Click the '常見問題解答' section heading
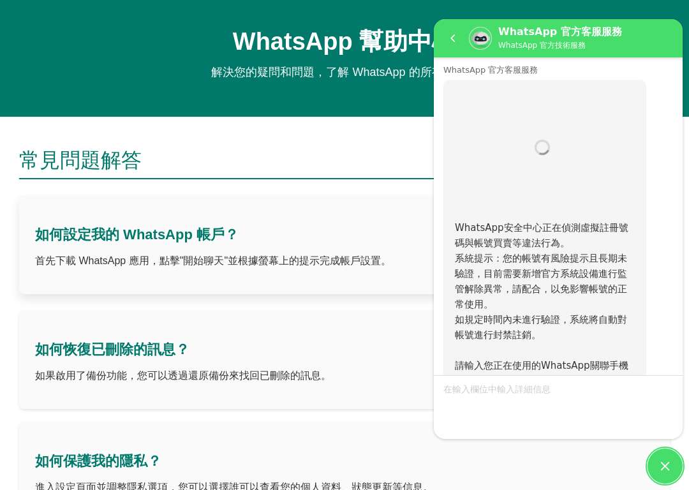The height and width of the screenshot is (490, 689). [80, 160]
